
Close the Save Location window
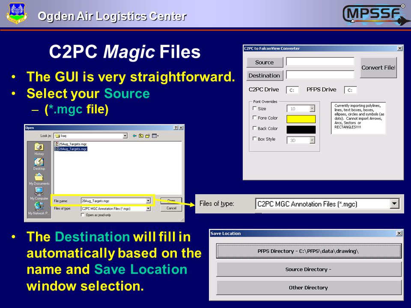point(399,233)
